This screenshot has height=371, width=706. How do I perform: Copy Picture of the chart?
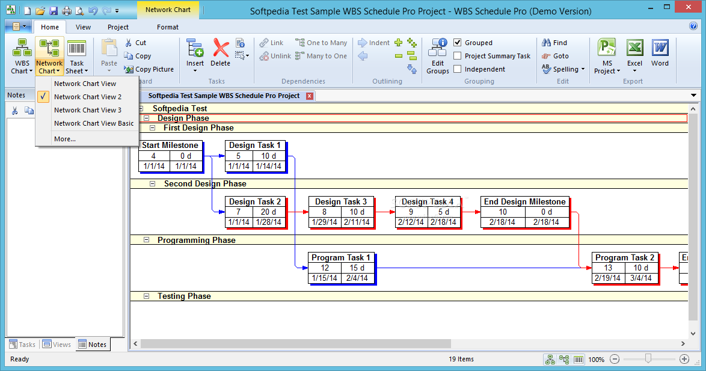[x=149, y=69]
